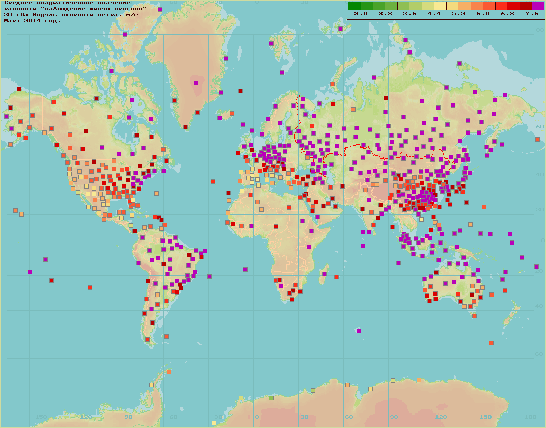
Task: Click the legend value 5.2
Action: tap(458, 14)
